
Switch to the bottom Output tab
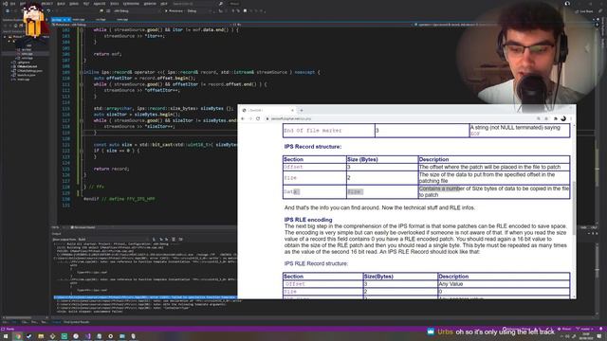coord(57,322)
